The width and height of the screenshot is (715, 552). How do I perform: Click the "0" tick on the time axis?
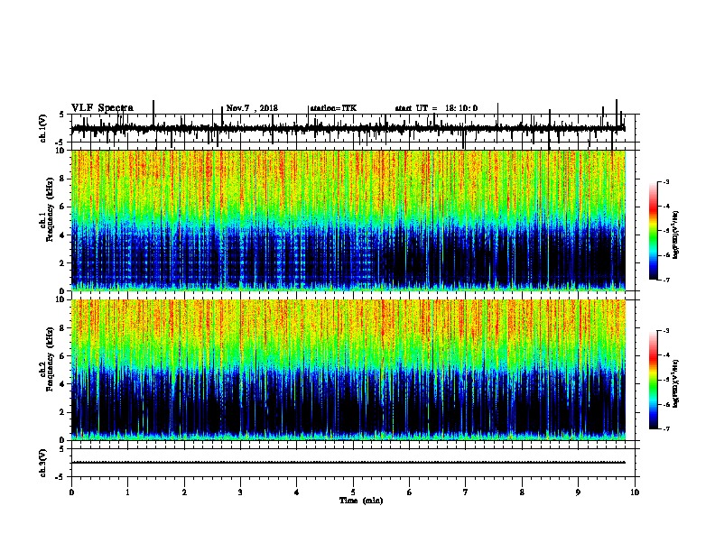point(71,492)
